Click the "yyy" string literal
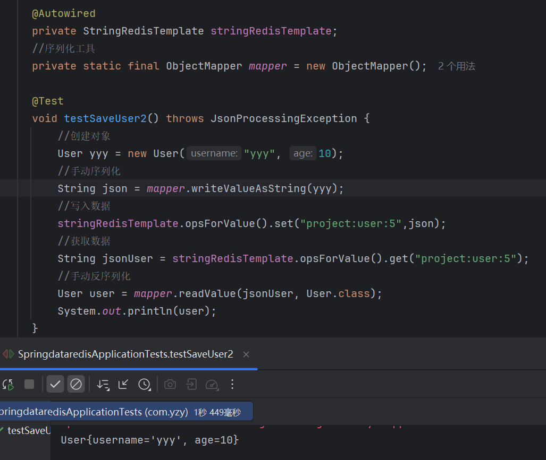This screenshot has height=460, width=546. [260, 153]
